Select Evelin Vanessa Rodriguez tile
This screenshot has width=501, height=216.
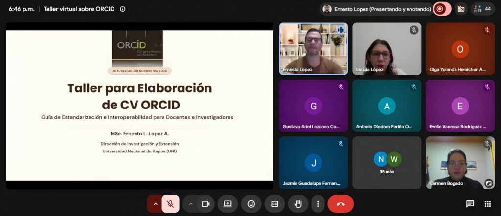click(x=460, y=106)
